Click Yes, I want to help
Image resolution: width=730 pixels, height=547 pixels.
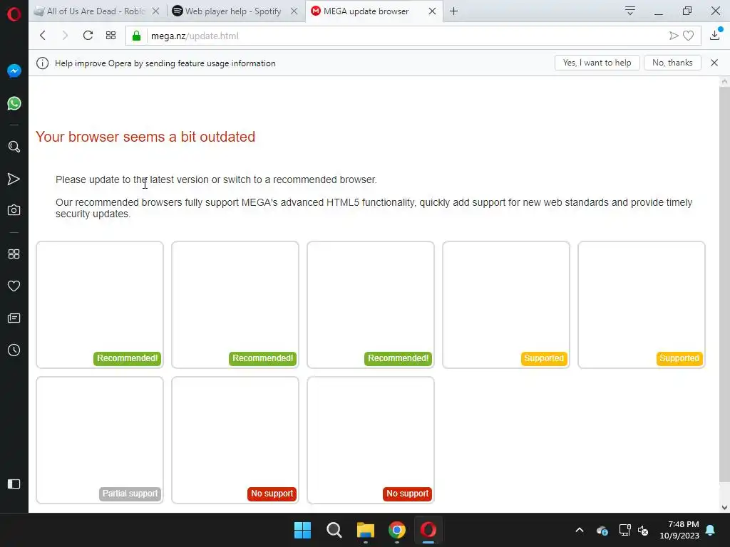[597, 63]
